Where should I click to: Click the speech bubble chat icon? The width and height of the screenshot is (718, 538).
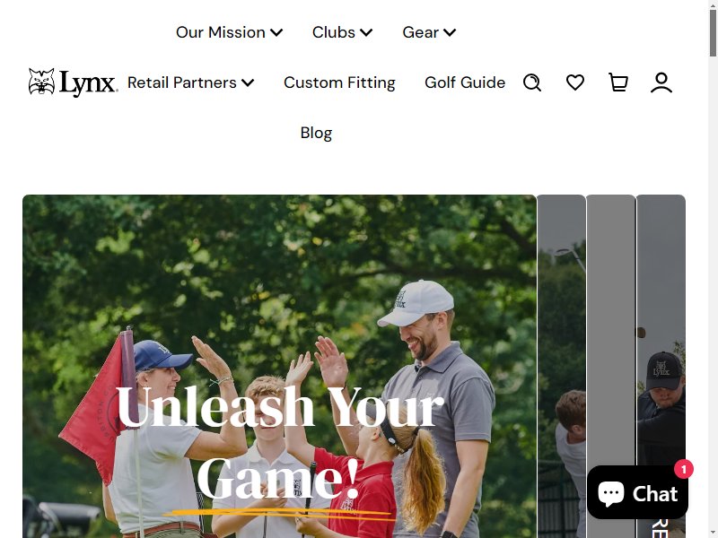(x=611, y=494)
